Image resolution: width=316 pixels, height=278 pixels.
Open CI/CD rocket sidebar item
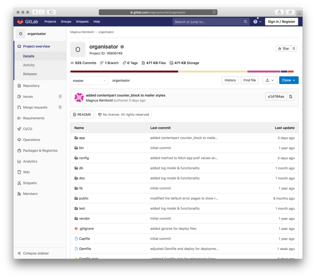point(27,129)
